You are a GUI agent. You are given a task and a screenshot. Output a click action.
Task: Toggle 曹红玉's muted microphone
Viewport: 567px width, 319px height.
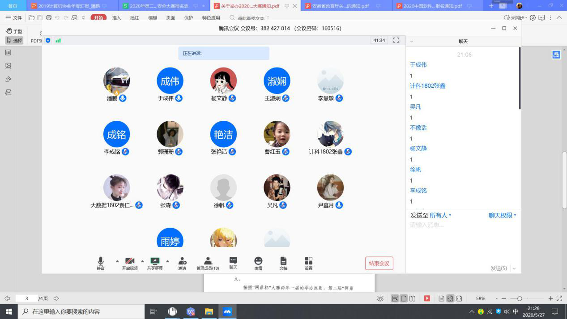(x=286, y=152)
